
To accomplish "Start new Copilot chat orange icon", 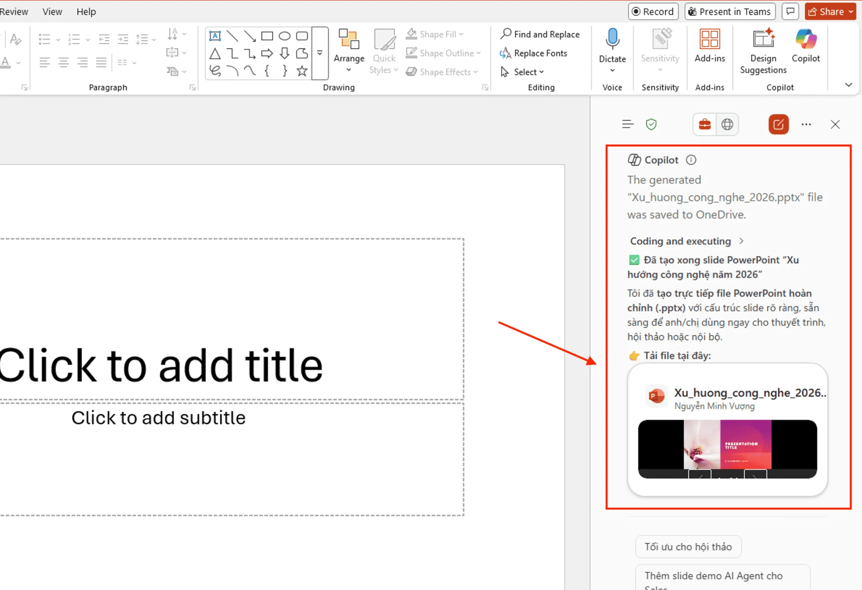I will (778, 124).
